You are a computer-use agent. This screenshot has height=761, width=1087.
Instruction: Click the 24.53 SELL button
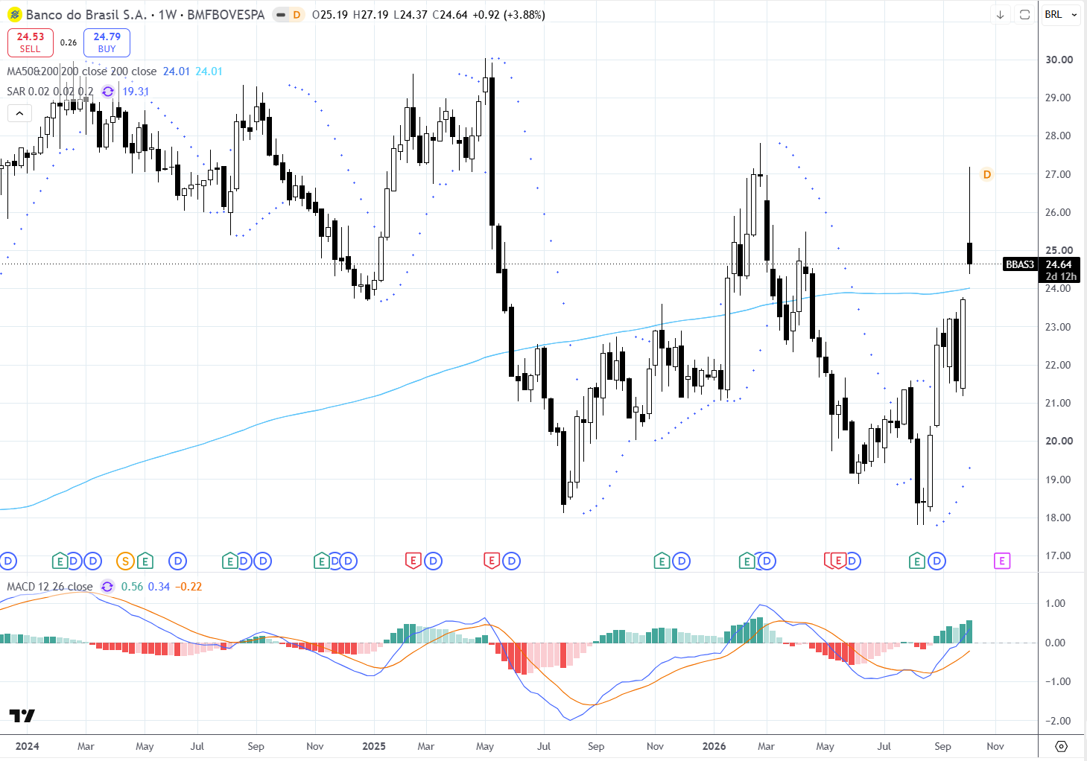tap(31, 42)
